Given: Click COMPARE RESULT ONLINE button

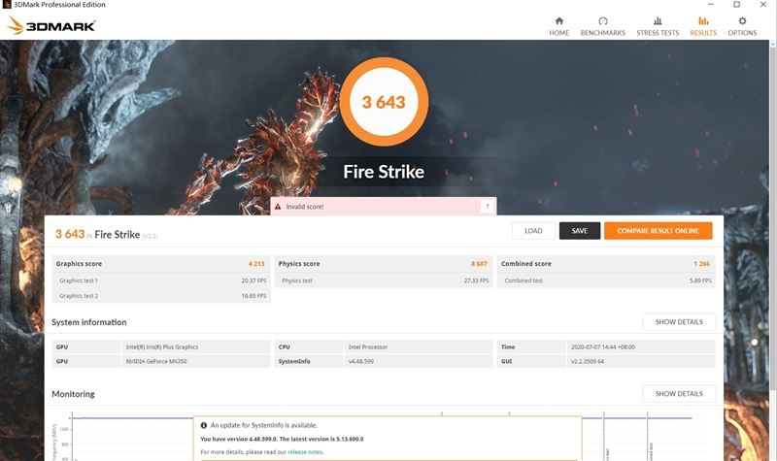Looking at the screenshot, I should pyautogui.click(x=659, y=231).
